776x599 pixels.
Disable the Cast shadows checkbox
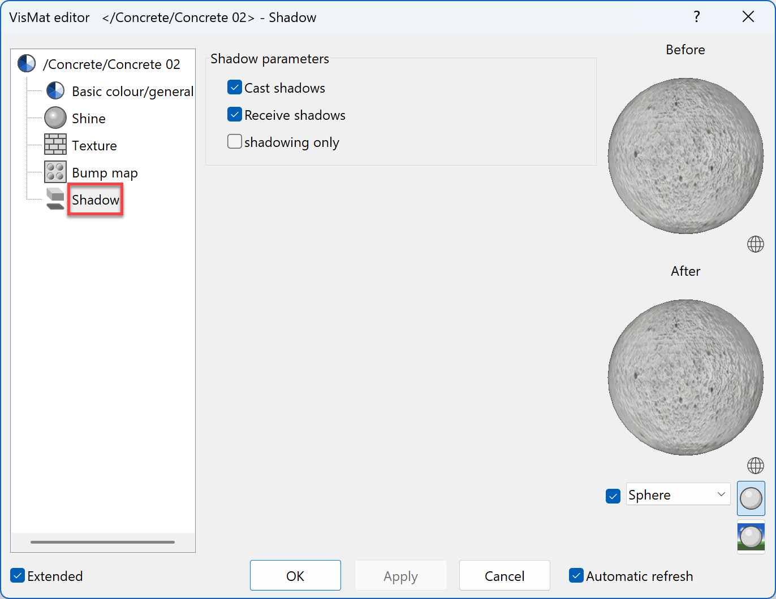click(x=234, y=86)
